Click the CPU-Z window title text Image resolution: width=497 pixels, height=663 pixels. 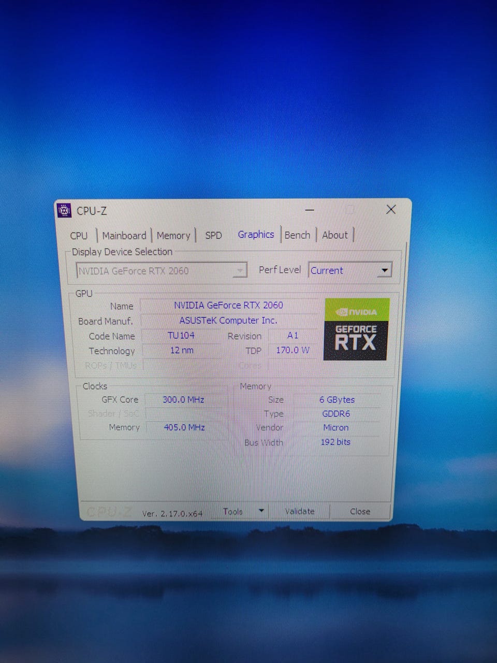click(92, 211)
